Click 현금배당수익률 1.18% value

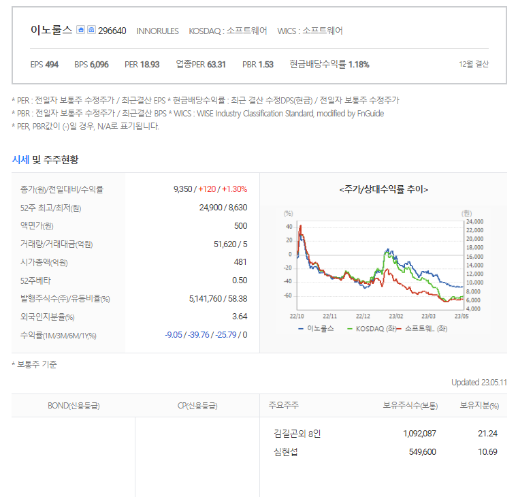(329, 64)
